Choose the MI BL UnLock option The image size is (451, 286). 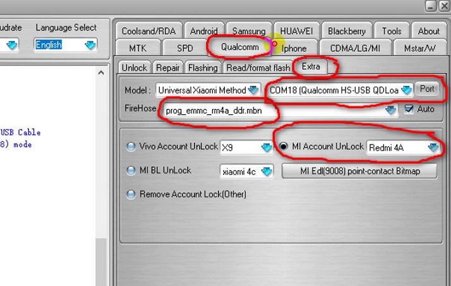tap(131, 170)
